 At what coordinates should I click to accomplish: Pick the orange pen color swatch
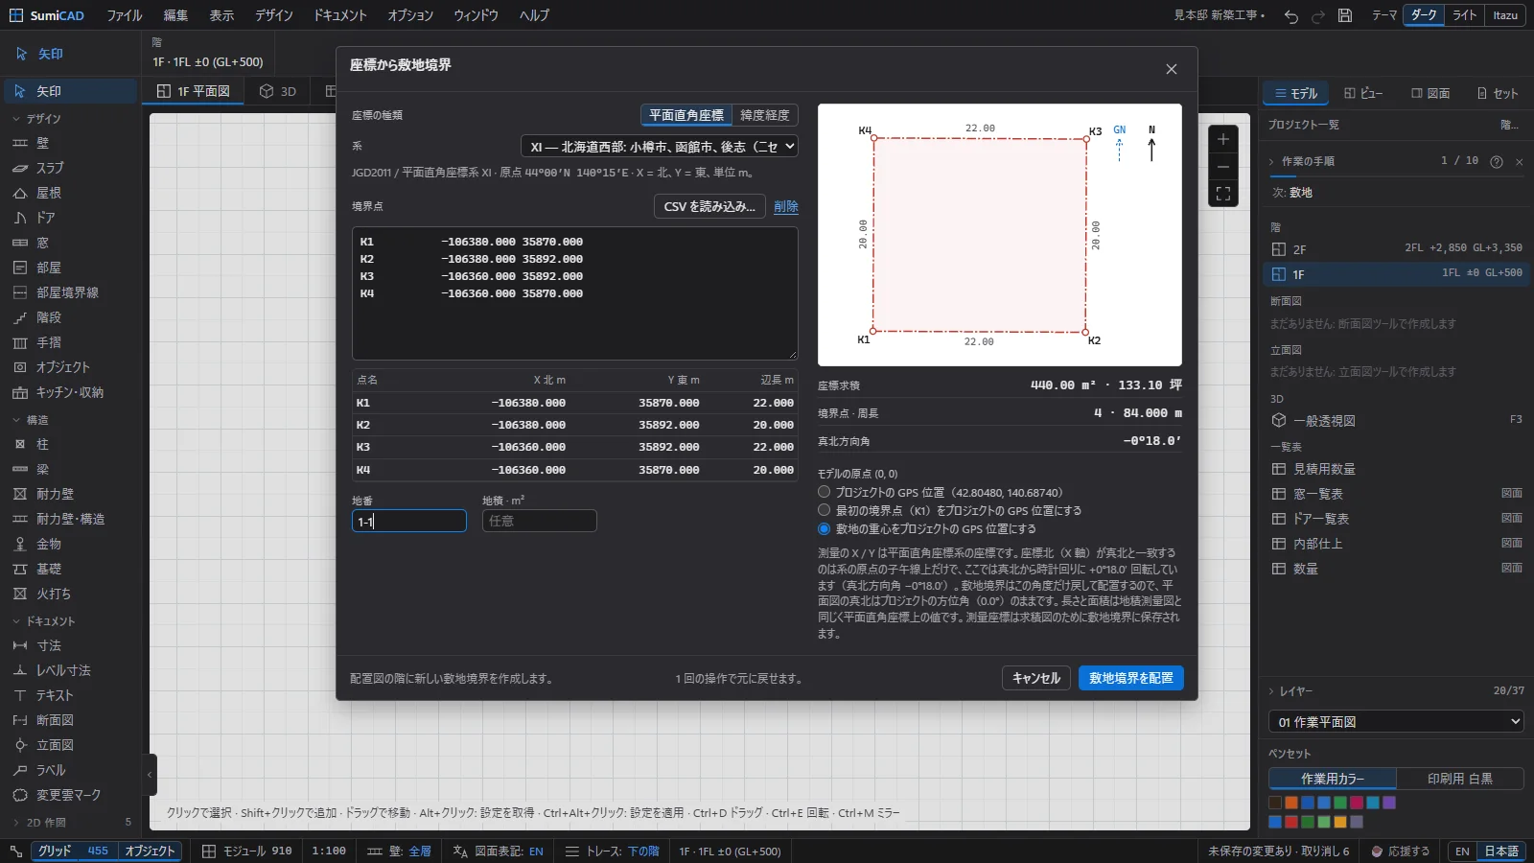[x=1291, y=803]
